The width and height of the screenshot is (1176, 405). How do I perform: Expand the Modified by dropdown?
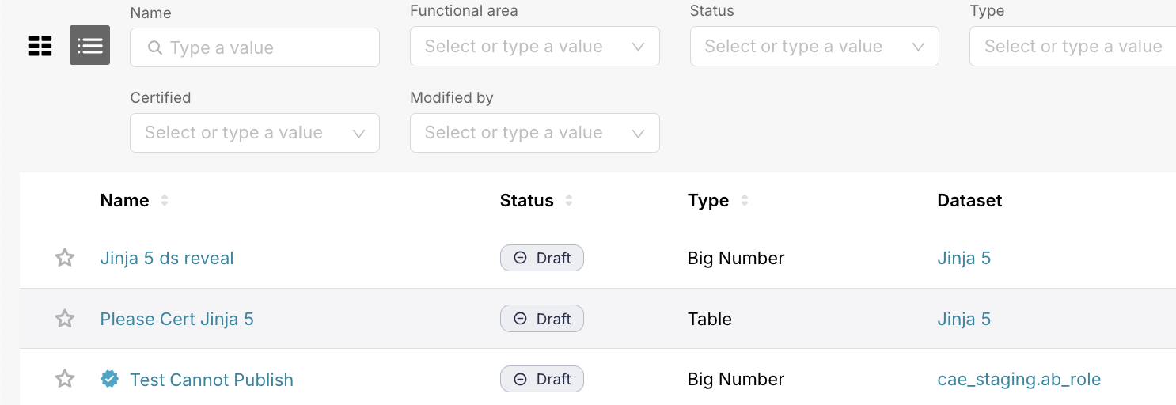pos(535,133)
